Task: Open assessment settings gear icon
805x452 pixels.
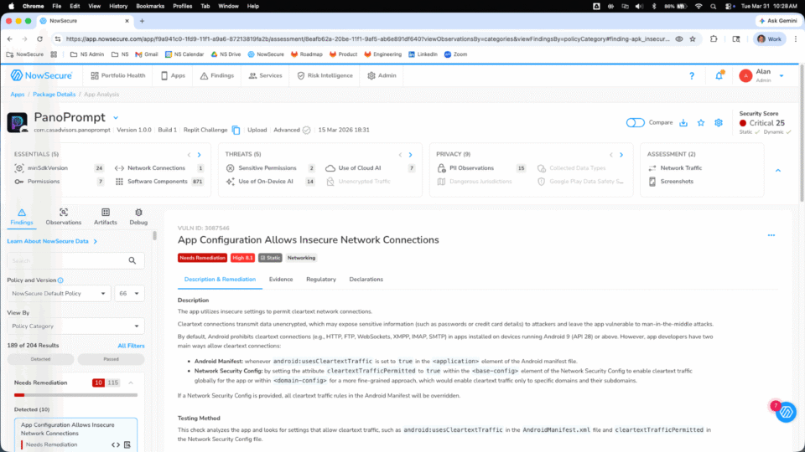Action: pos(719,123)
